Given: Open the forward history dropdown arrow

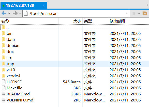Looking at the screenshot, I should [20, 13].
